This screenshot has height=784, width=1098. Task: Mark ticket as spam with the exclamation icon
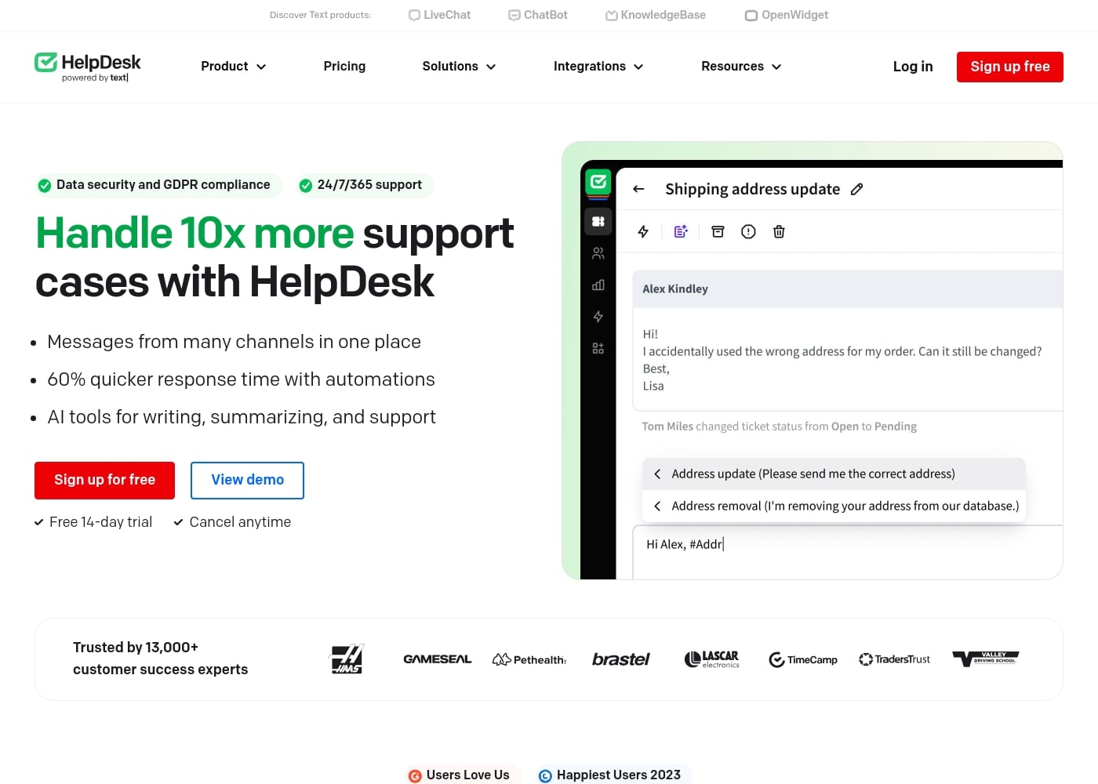(748, 231)
